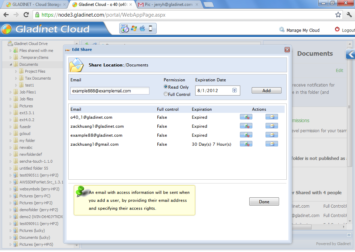Switch to Gladinet Cloud - o 40 tab

tap(102, 4)
